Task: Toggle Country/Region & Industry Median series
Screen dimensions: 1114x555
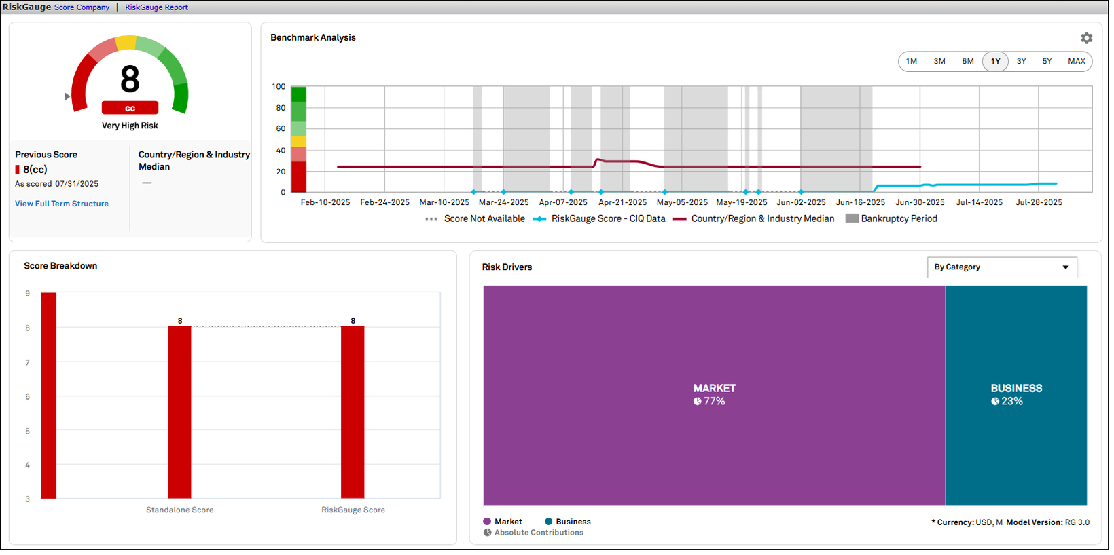Action: (x=753, y=218)
